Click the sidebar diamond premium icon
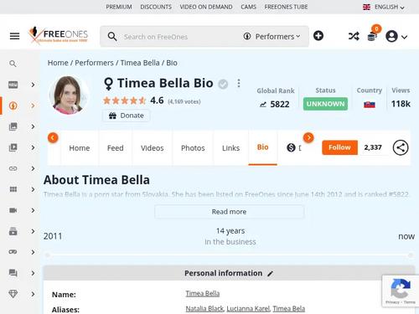This screenshot has height=314, width=419. tap(13, 294)
